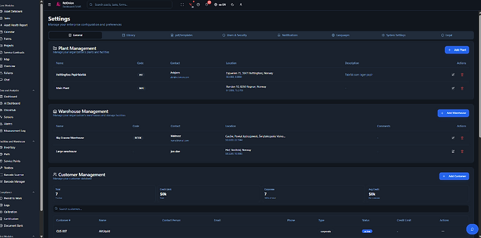Switch to the Users & Security tab

tap(235, 35)
